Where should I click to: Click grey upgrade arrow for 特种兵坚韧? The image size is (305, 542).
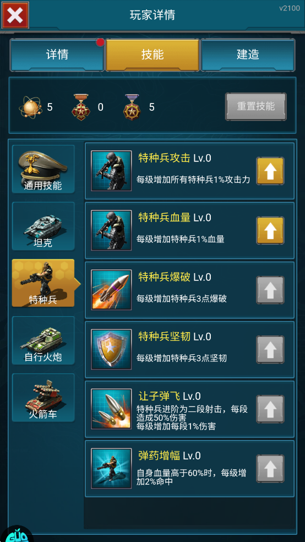click(270, 349)
